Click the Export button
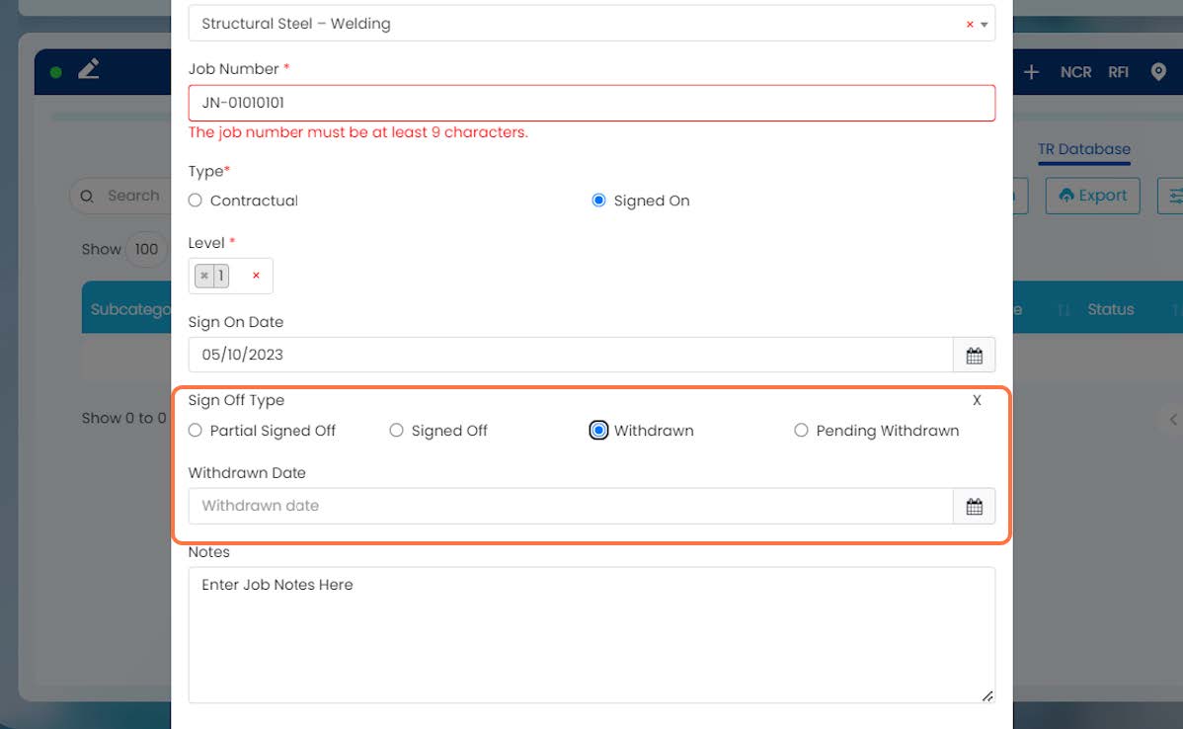 [x=1092, y=196]
